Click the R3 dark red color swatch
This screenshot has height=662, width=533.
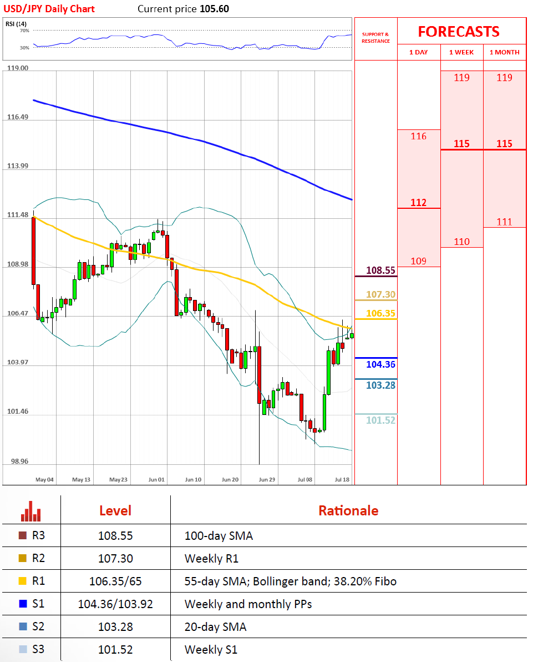pyautogui.click(x=23, y=535)
